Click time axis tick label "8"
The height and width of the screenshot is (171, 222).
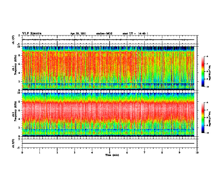162,153
